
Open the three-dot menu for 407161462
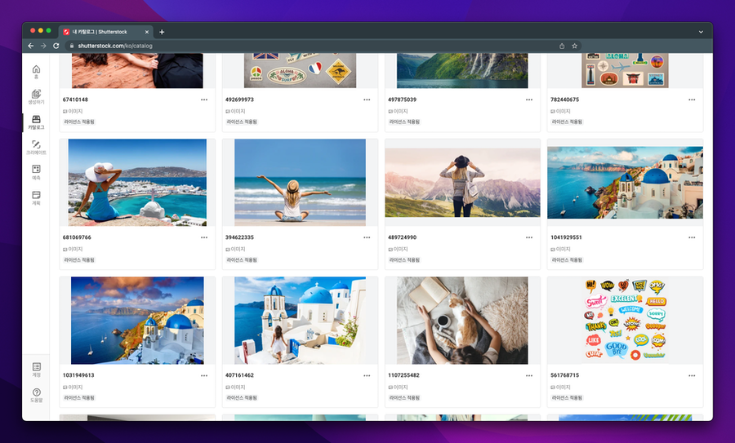[367, 375]
